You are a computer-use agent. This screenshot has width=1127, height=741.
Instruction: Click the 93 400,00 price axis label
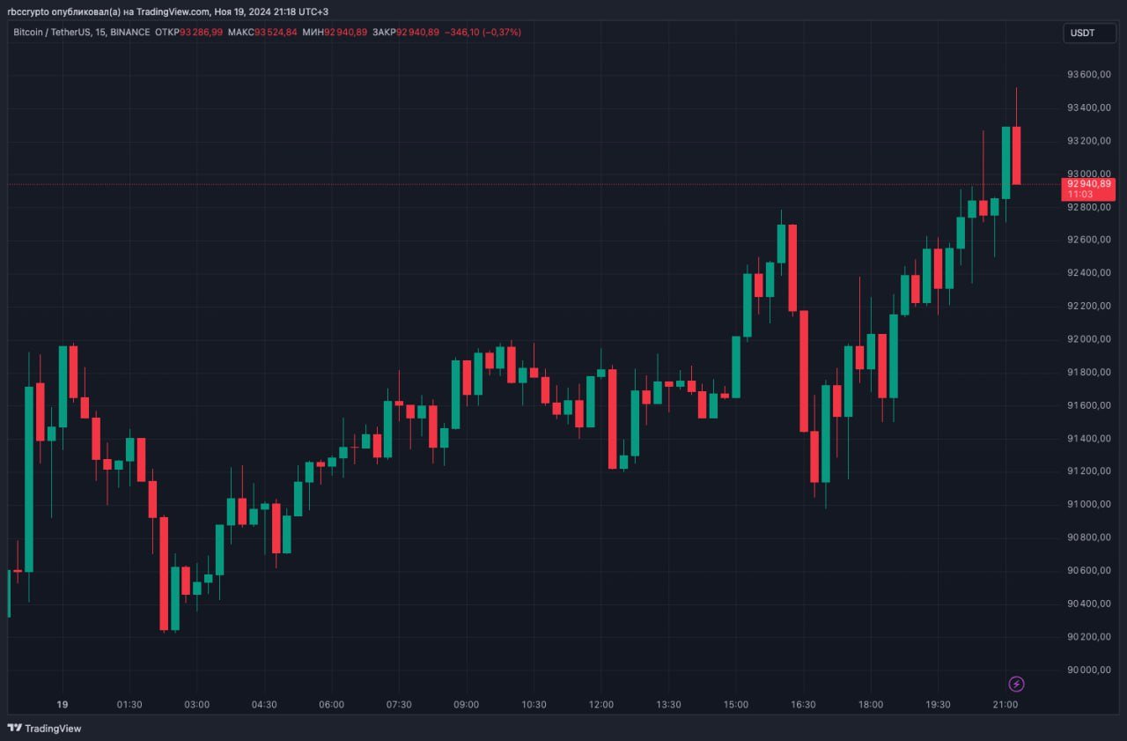pyautogui.click(x=1088, y=107)
